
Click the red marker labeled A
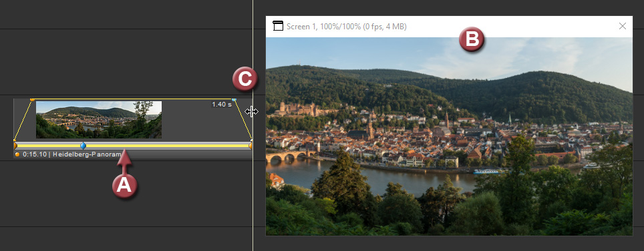[x=124, y=186]
